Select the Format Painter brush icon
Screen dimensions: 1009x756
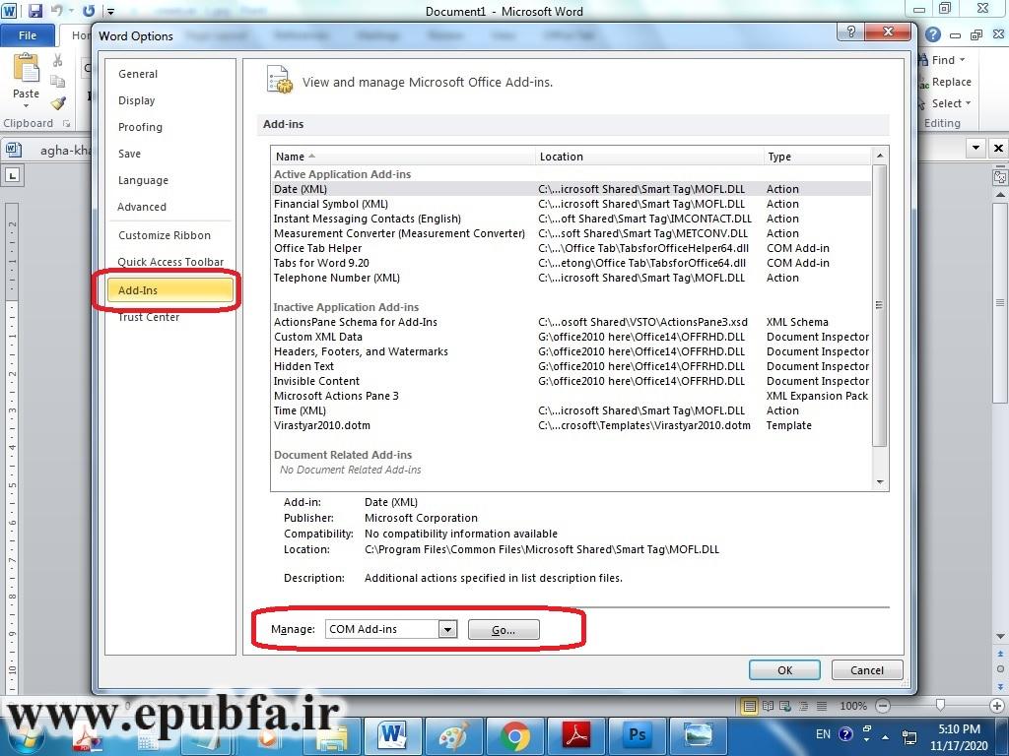click(x=58, y=103)
